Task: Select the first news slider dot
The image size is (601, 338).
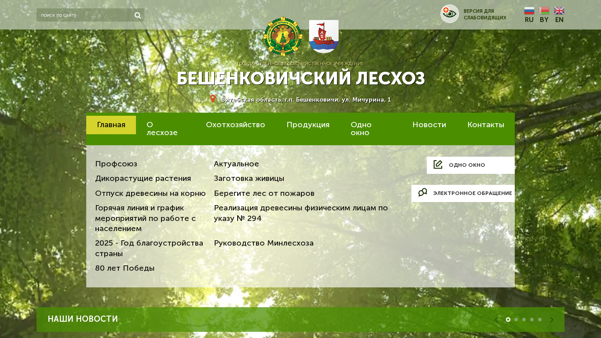Action: pos(508,320)
